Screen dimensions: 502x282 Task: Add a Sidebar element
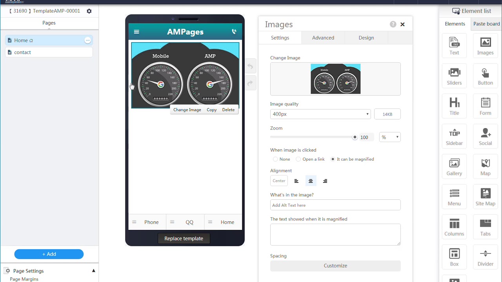pyautogui.click(x=454, y=137)
